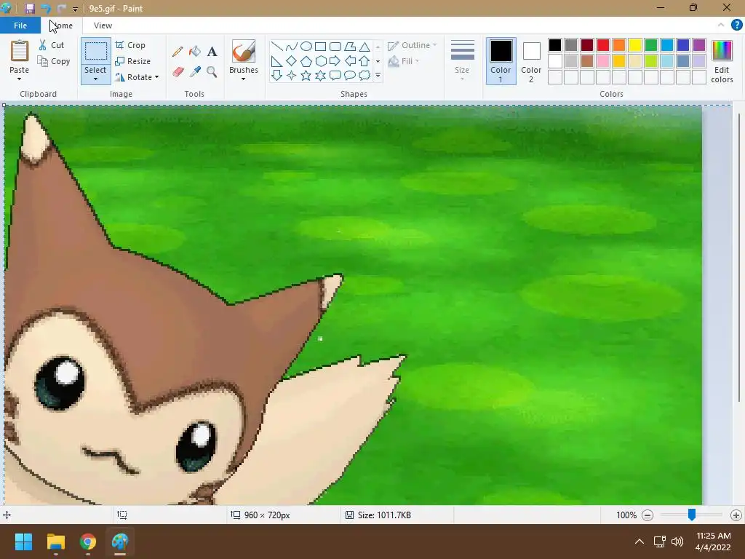
Task: Click the zoom out minus button
Action: (647, 515)
